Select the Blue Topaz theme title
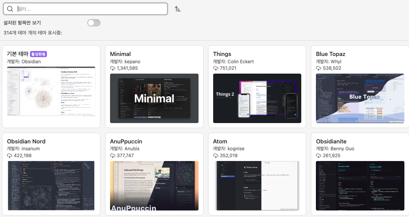The width and height of the screenshot is (409, 217). (x=331, y=54)
